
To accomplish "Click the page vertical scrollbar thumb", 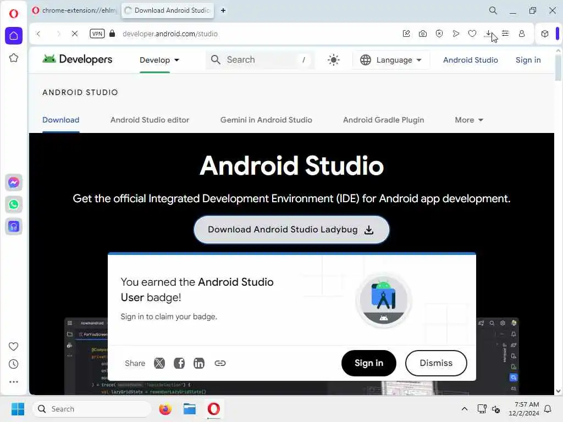I will [x=558, y=68].
